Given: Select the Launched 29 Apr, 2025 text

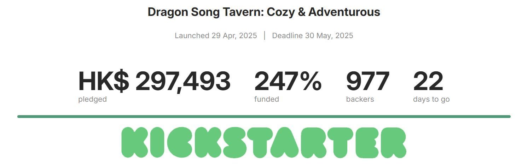Looking at the screenshot, I should pos(216,36).
